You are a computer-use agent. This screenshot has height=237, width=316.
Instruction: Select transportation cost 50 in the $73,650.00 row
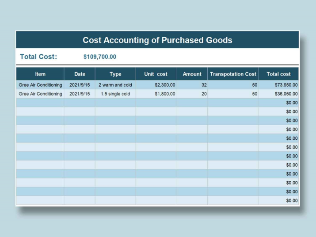coord(233,85)
